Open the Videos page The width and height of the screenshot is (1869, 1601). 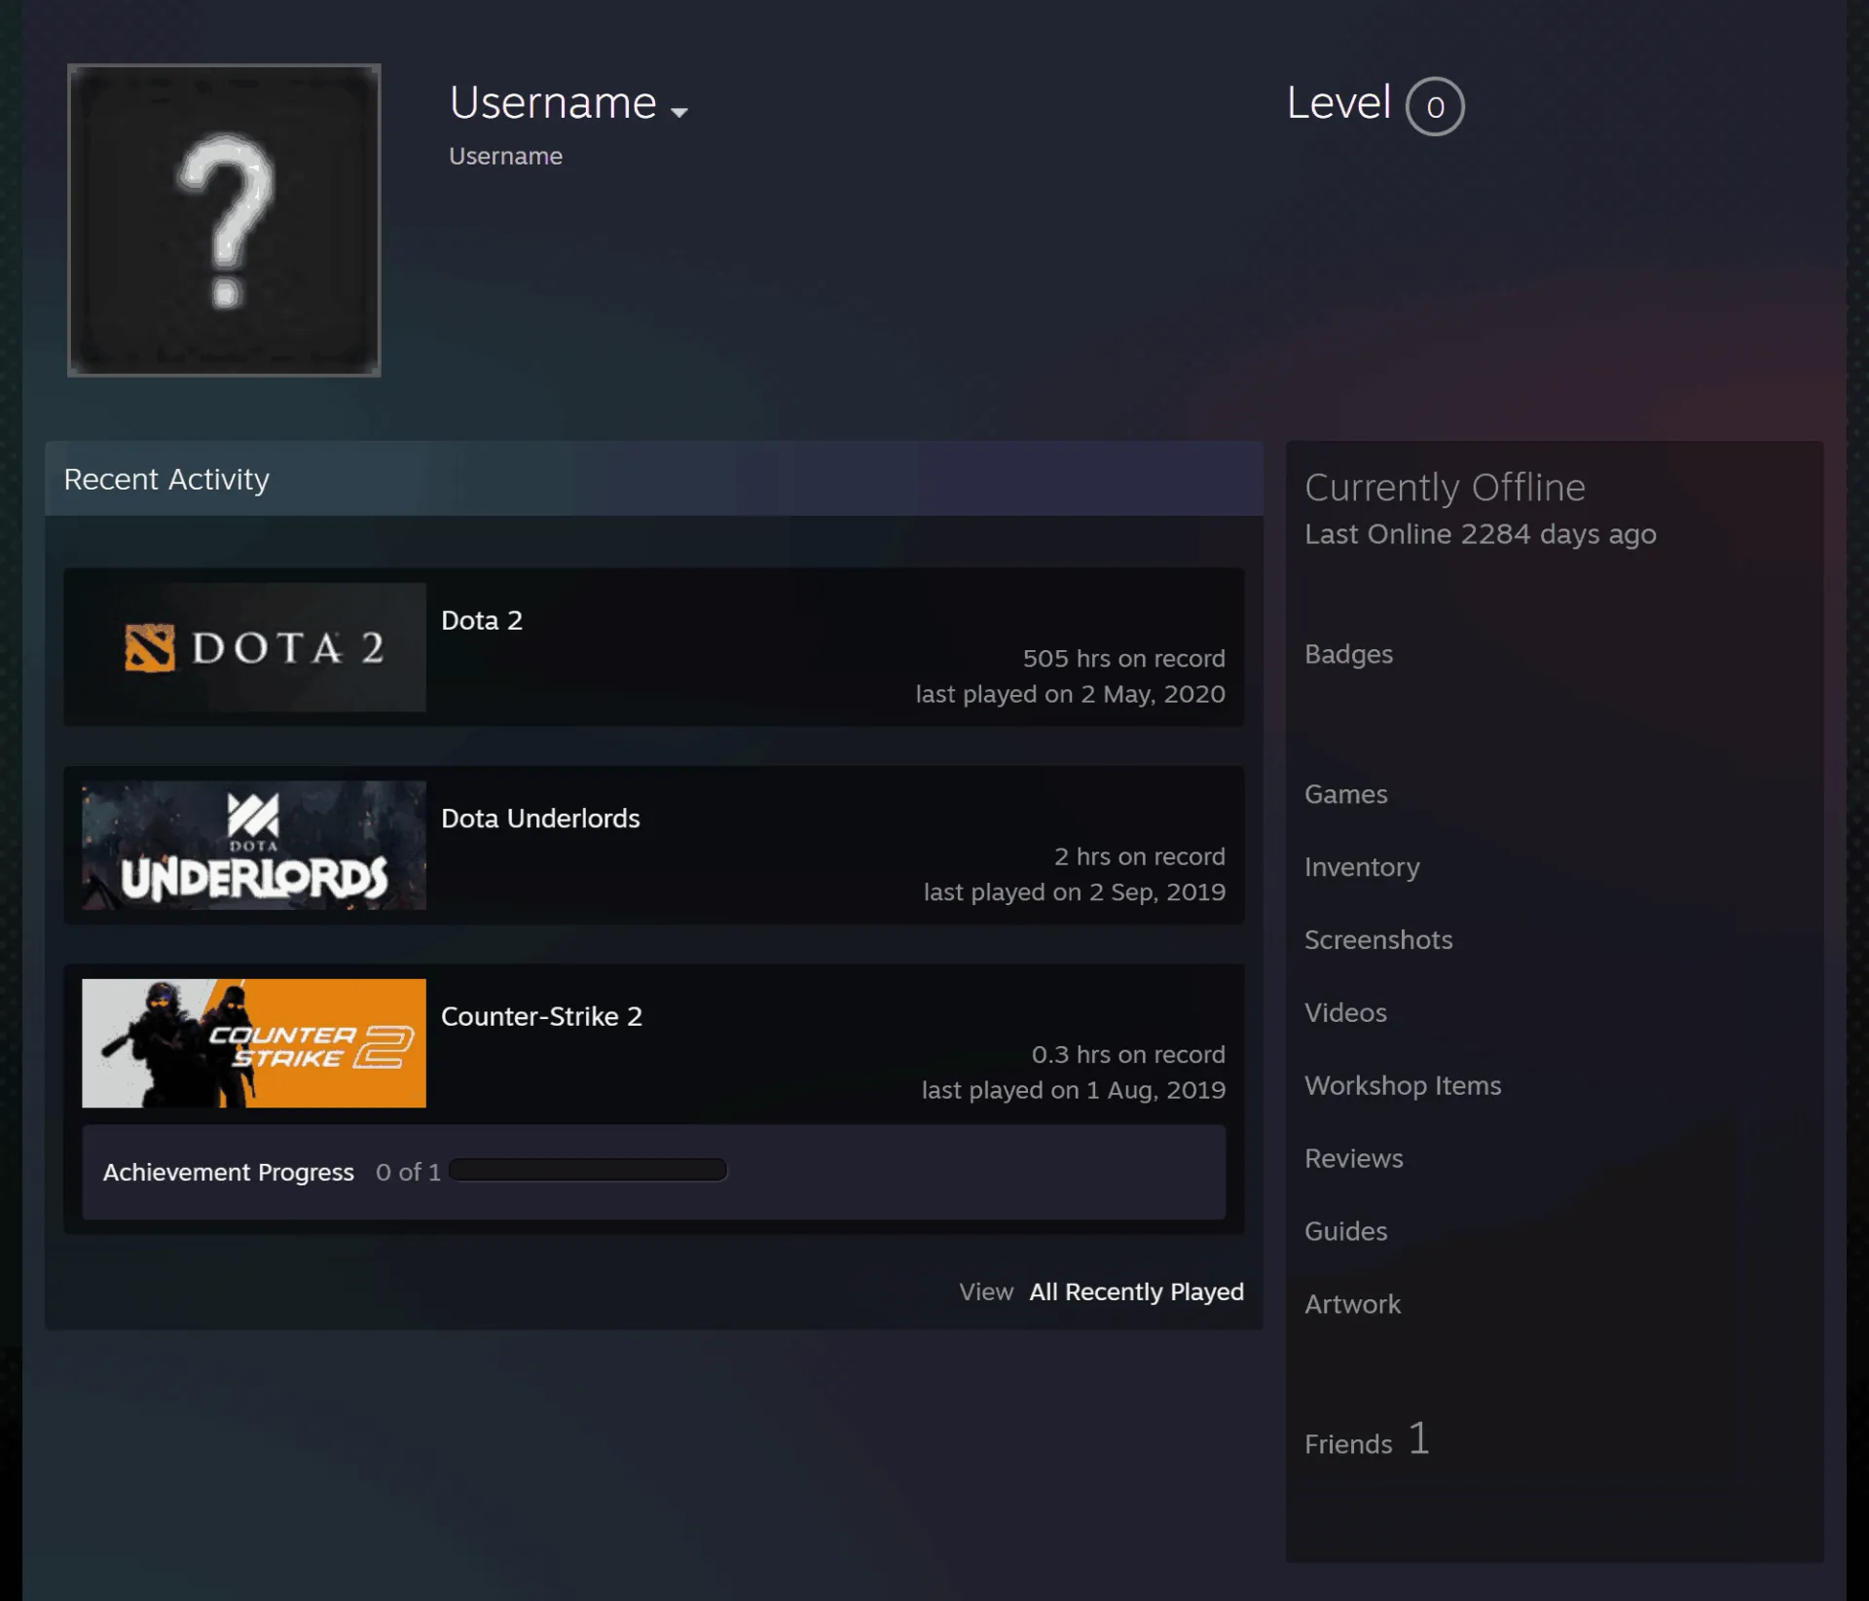pyautogui.click(x=1345, y=1013)
